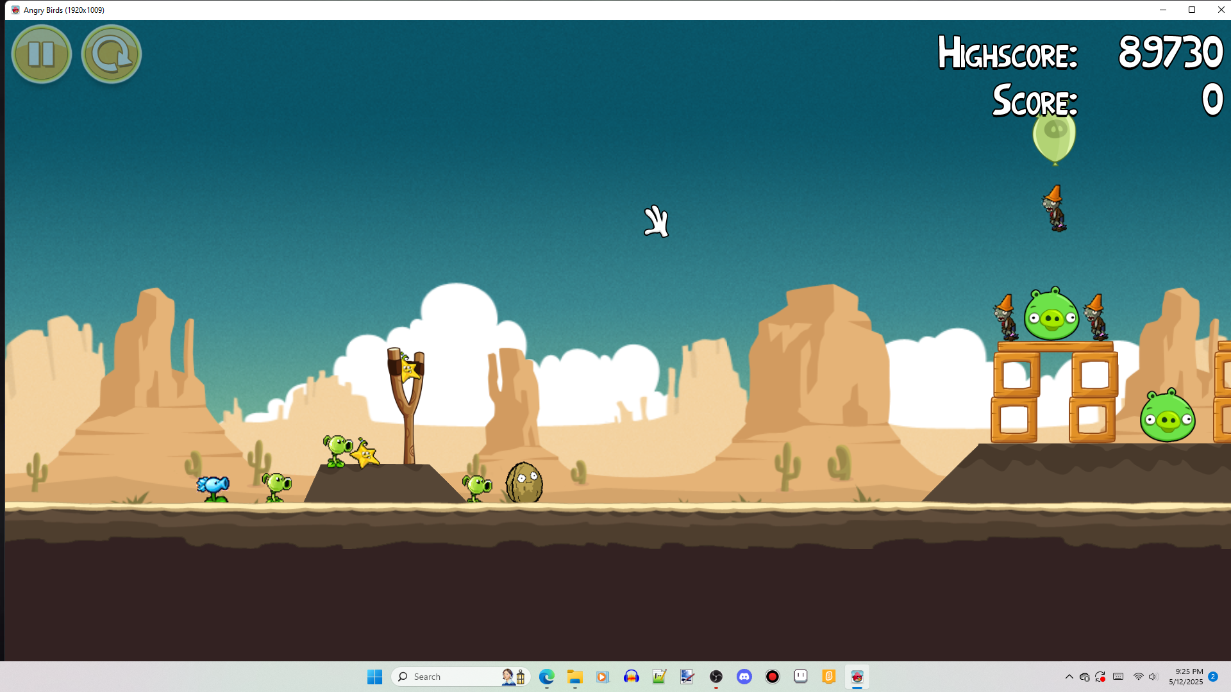This screenshot has width=1231, height=692.
Task: Minimize the Angry Birds window
Action: [x=1162, y=10]
